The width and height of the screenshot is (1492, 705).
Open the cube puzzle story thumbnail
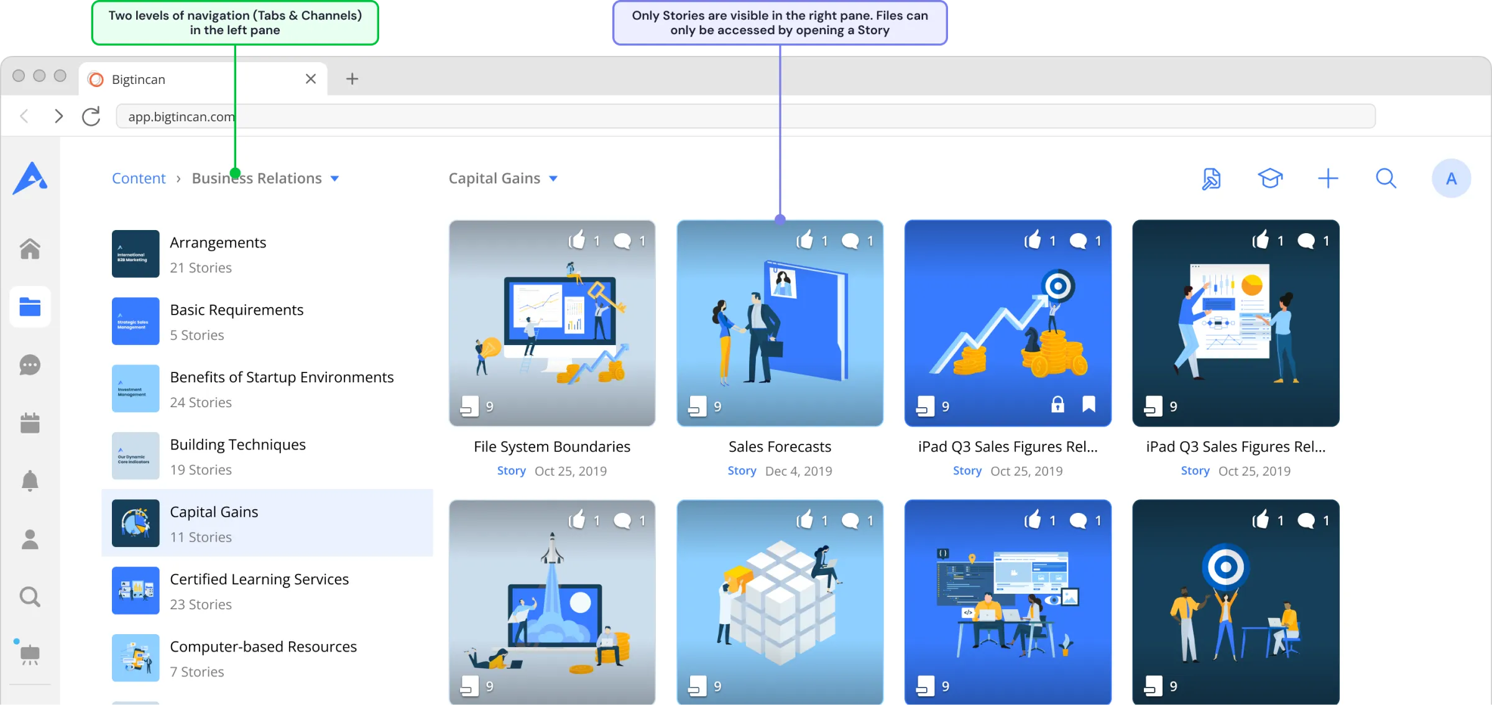[780, 602]
